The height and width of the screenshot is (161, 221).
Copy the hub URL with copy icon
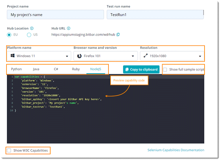118,35
